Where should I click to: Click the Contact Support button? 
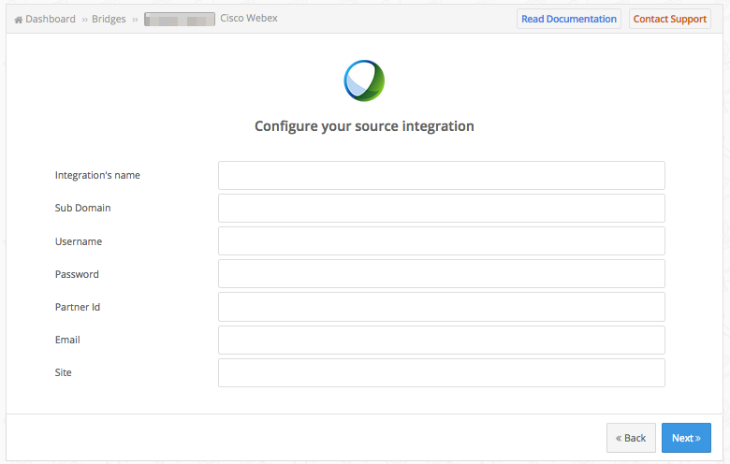[669, 19]
